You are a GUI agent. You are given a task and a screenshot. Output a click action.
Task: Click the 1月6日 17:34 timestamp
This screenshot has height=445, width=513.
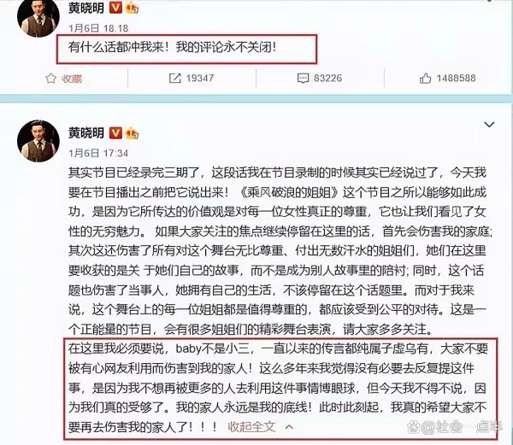[x=98, y=153]
